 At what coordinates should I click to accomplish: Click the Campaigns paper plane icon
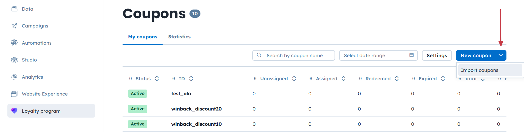point(14,26)
